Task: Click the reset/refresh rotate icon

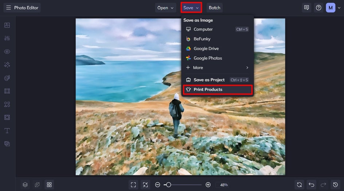Action: [x=299, y=185]
